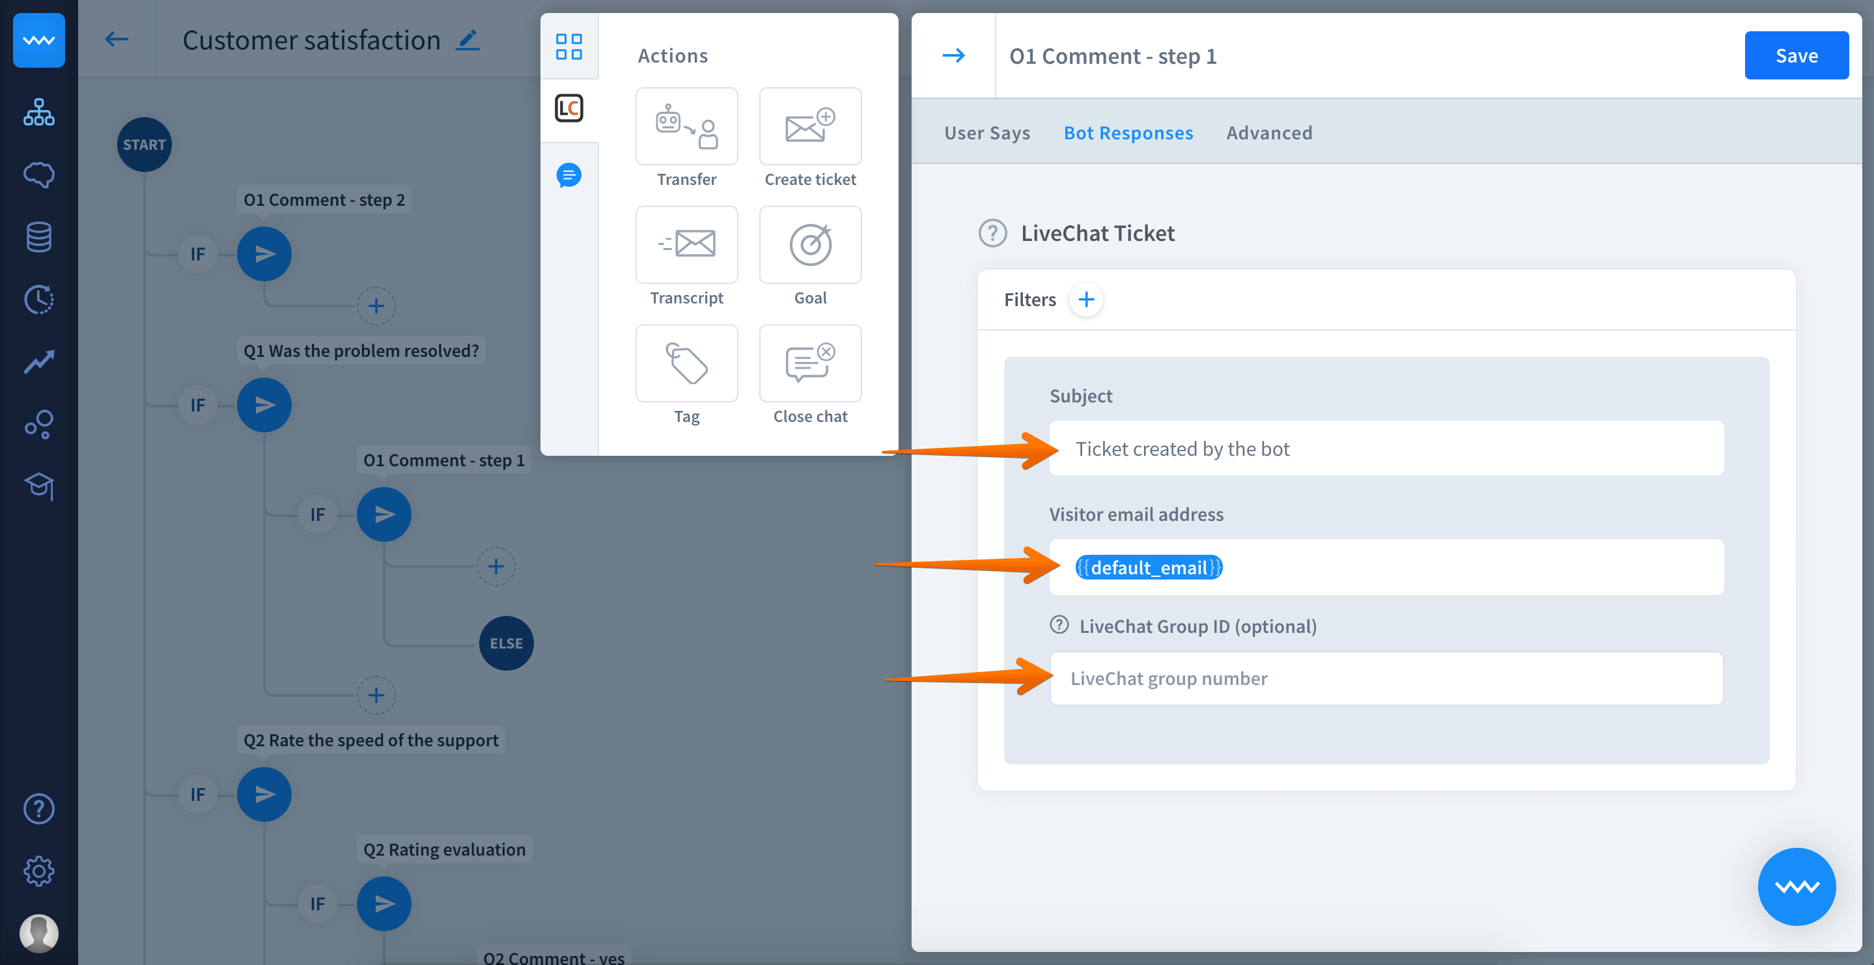1874x965 pixels.
Task: Click the LiveChat group number field
Action: coord(1385,678)
